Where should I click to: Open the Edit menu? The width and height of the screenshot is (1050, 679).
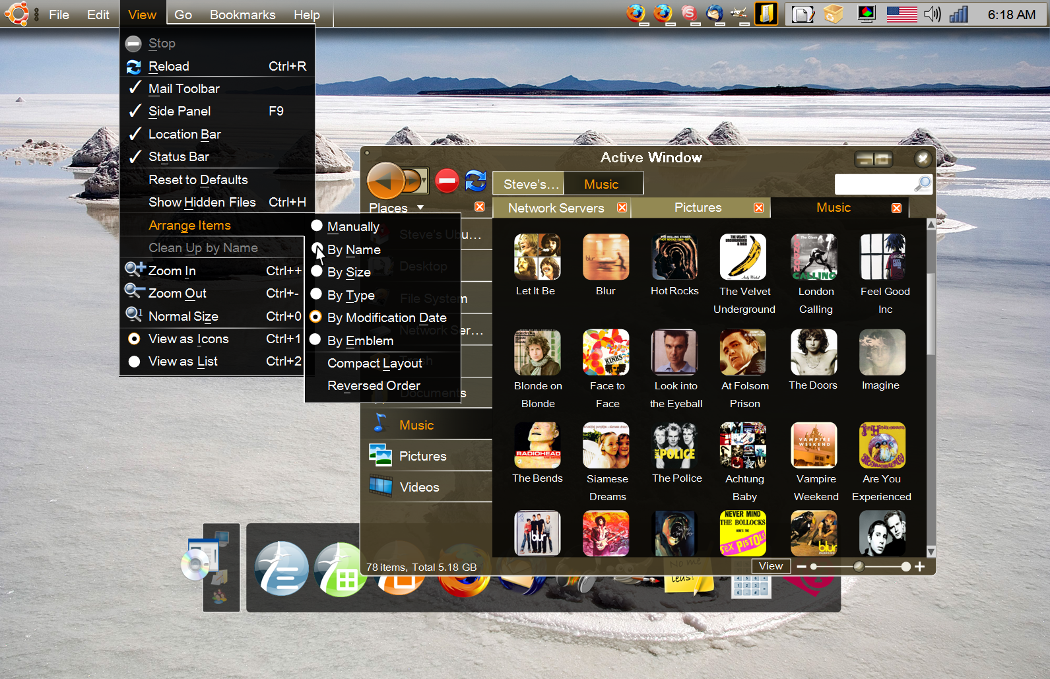point(98,15)
